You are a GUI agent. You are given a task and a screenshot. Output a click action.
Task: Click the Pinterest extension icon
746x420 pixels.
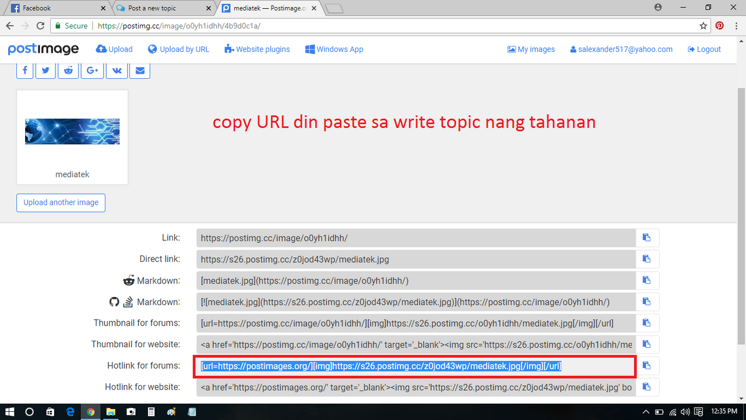[x=720, y=26]
